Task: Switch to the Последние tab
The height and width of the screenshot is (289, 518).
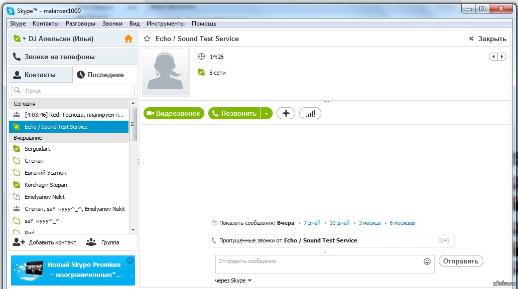Action: [x=105, y=75]
